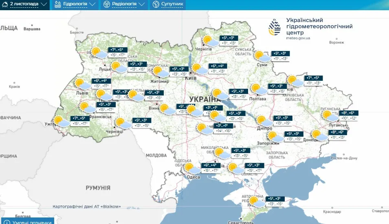The image size is (389, 224).
Task: Open the '2 листопада' date dropdown arrow
Action: (x=44, y=5)
